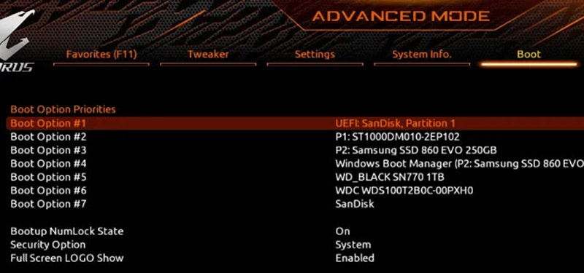584x273 pixels.
Task: Open the Settings tab
Action: [x=315, y=55]
